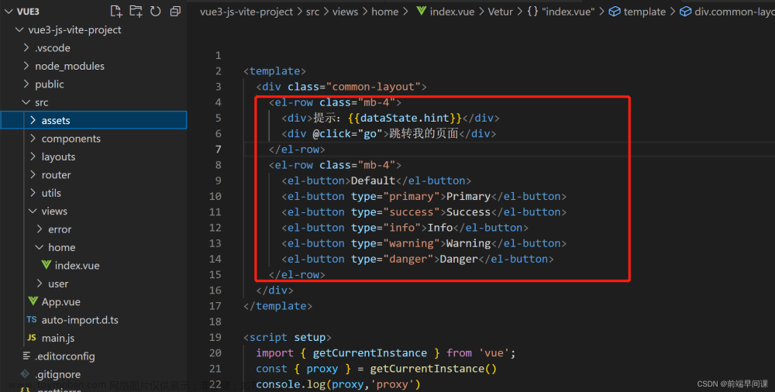Collapse all folders with the collapse icon
Viewport: 775px width, 392px height.
point(175,11)
